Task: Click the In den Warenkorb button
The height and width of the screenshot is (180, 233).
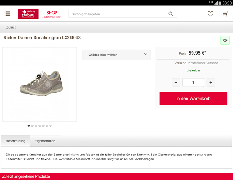Action: pos(193,98)
